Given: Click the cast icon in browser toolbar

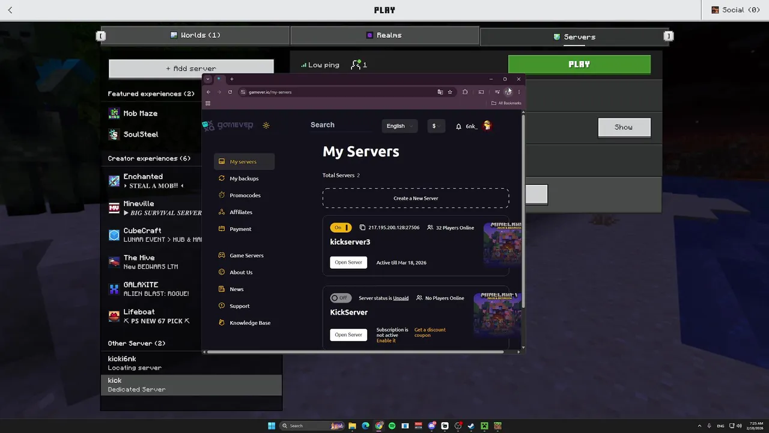Looking at the screenshot, I should [x=481, y=92].
